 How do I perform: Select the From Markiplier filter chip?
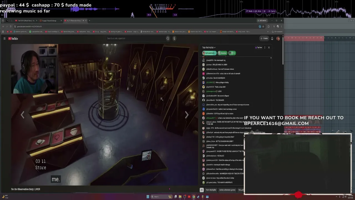211,190
